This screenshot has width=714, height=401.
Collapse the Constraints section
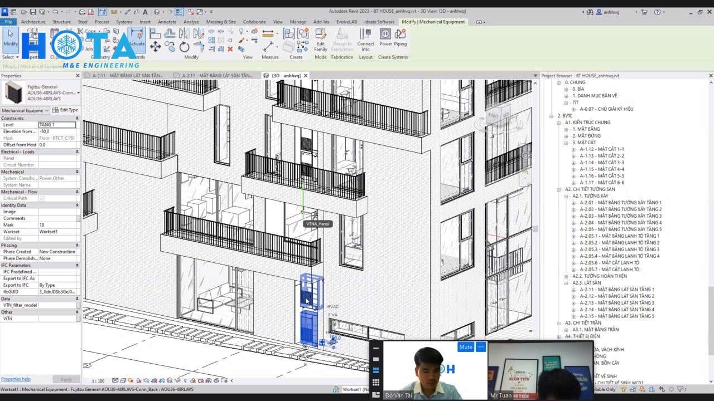click(78, 118)
